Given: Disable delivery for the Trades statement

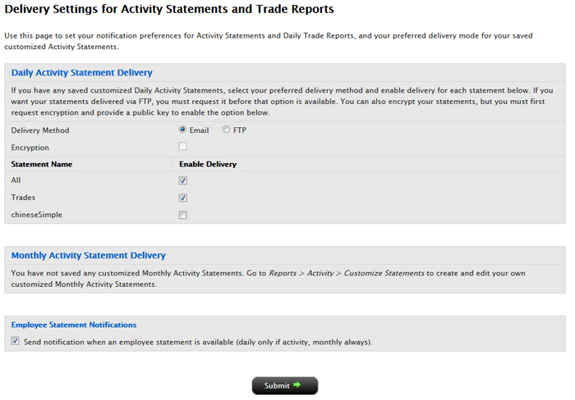Looking at the screenshot, I should point(182,198).
